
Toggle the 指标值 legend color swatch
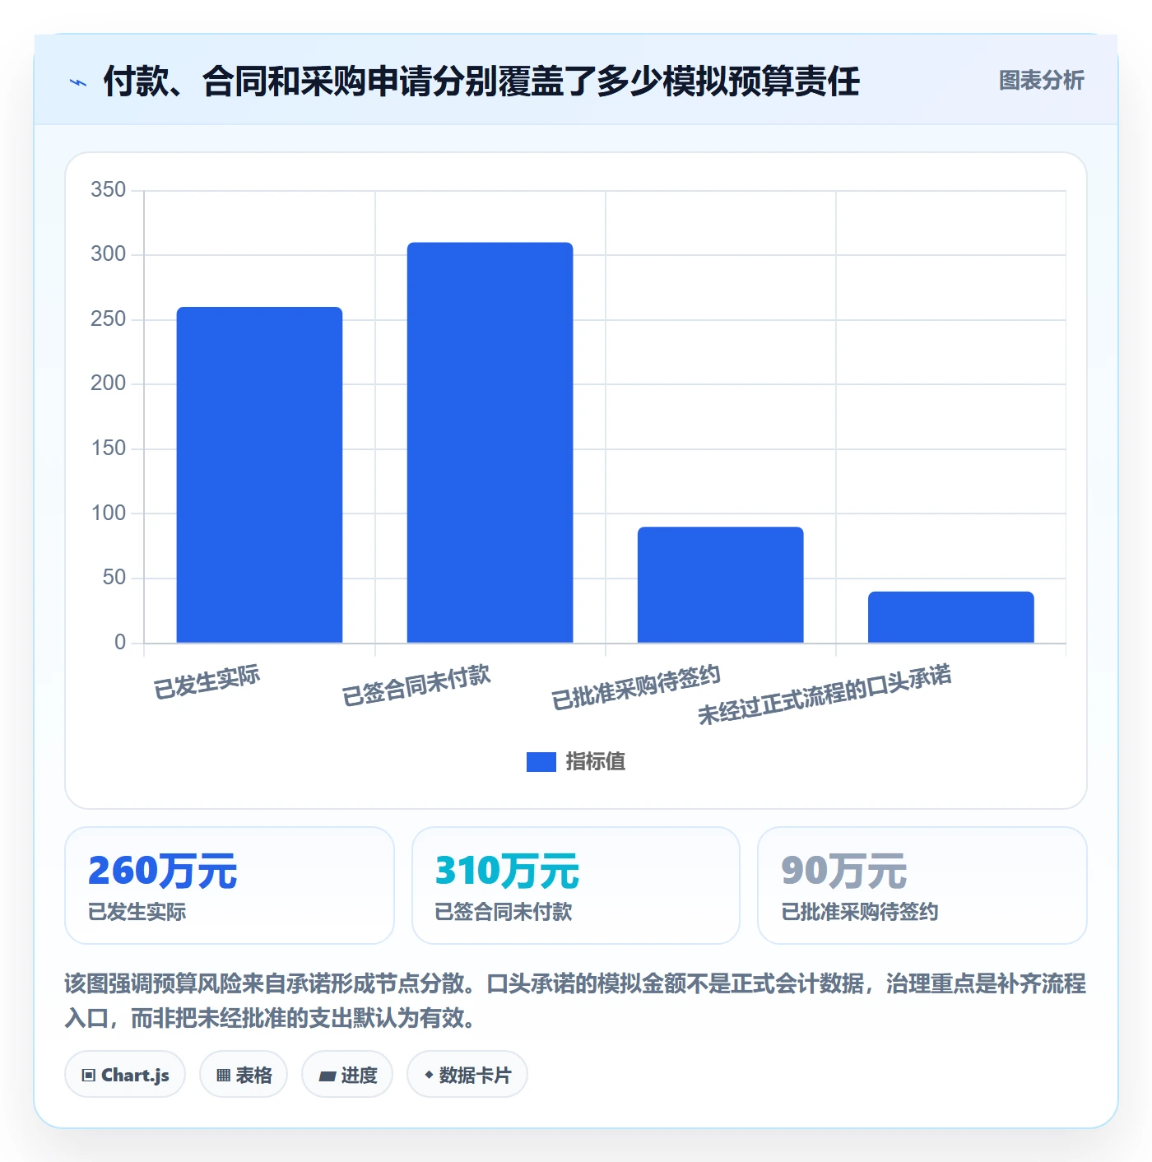coord(541,762)
